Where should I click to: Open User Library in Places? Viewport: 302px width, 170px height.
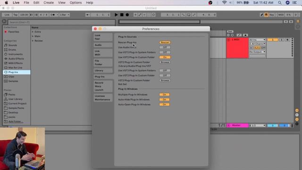(16, 99)
